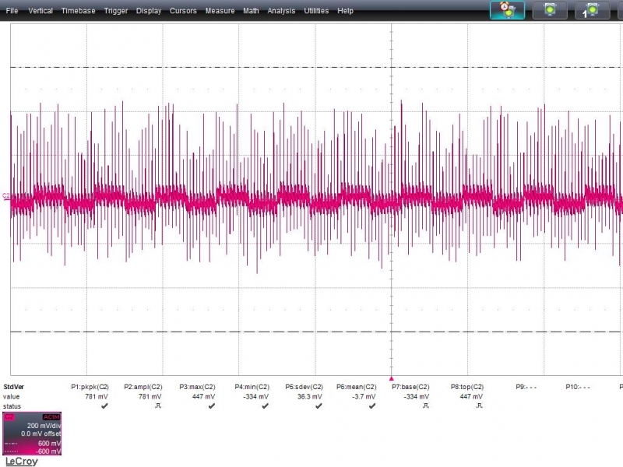Open the File menu

(x=12, y=11)
